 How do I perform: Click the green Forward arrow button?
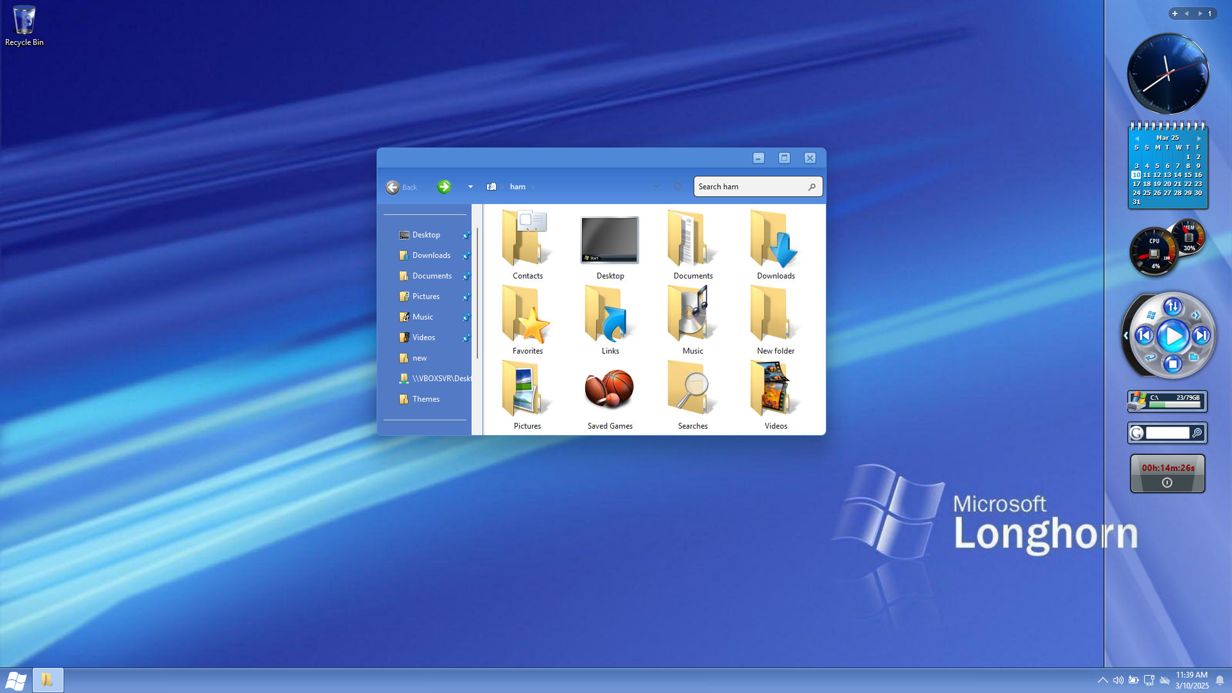444,187
